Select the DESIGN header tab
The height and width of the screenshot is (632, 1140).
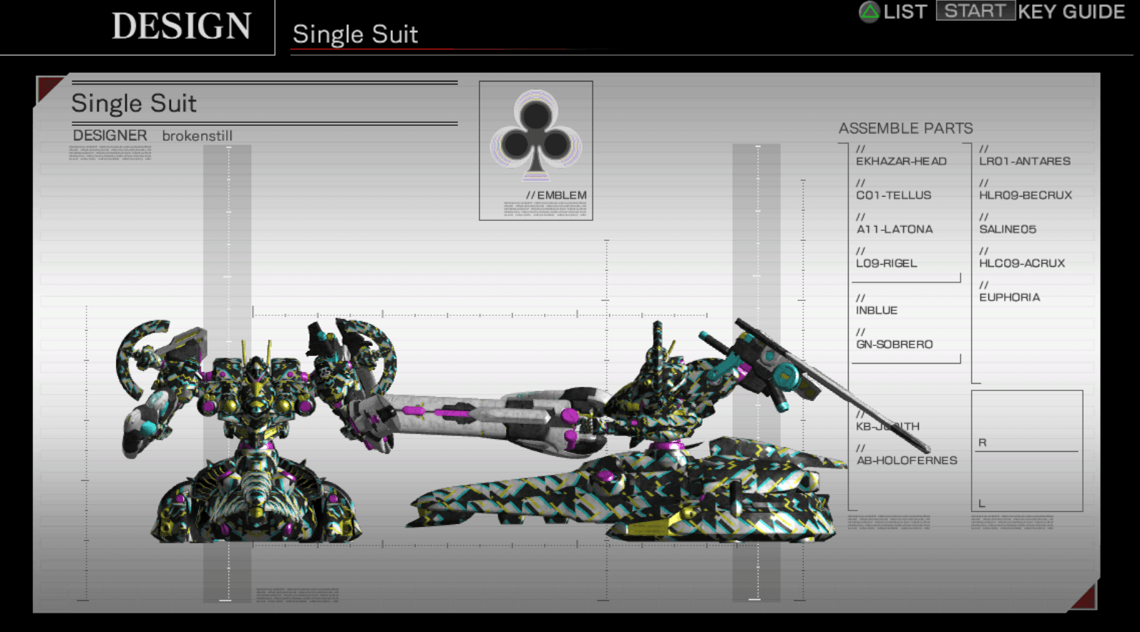point(181,26)
